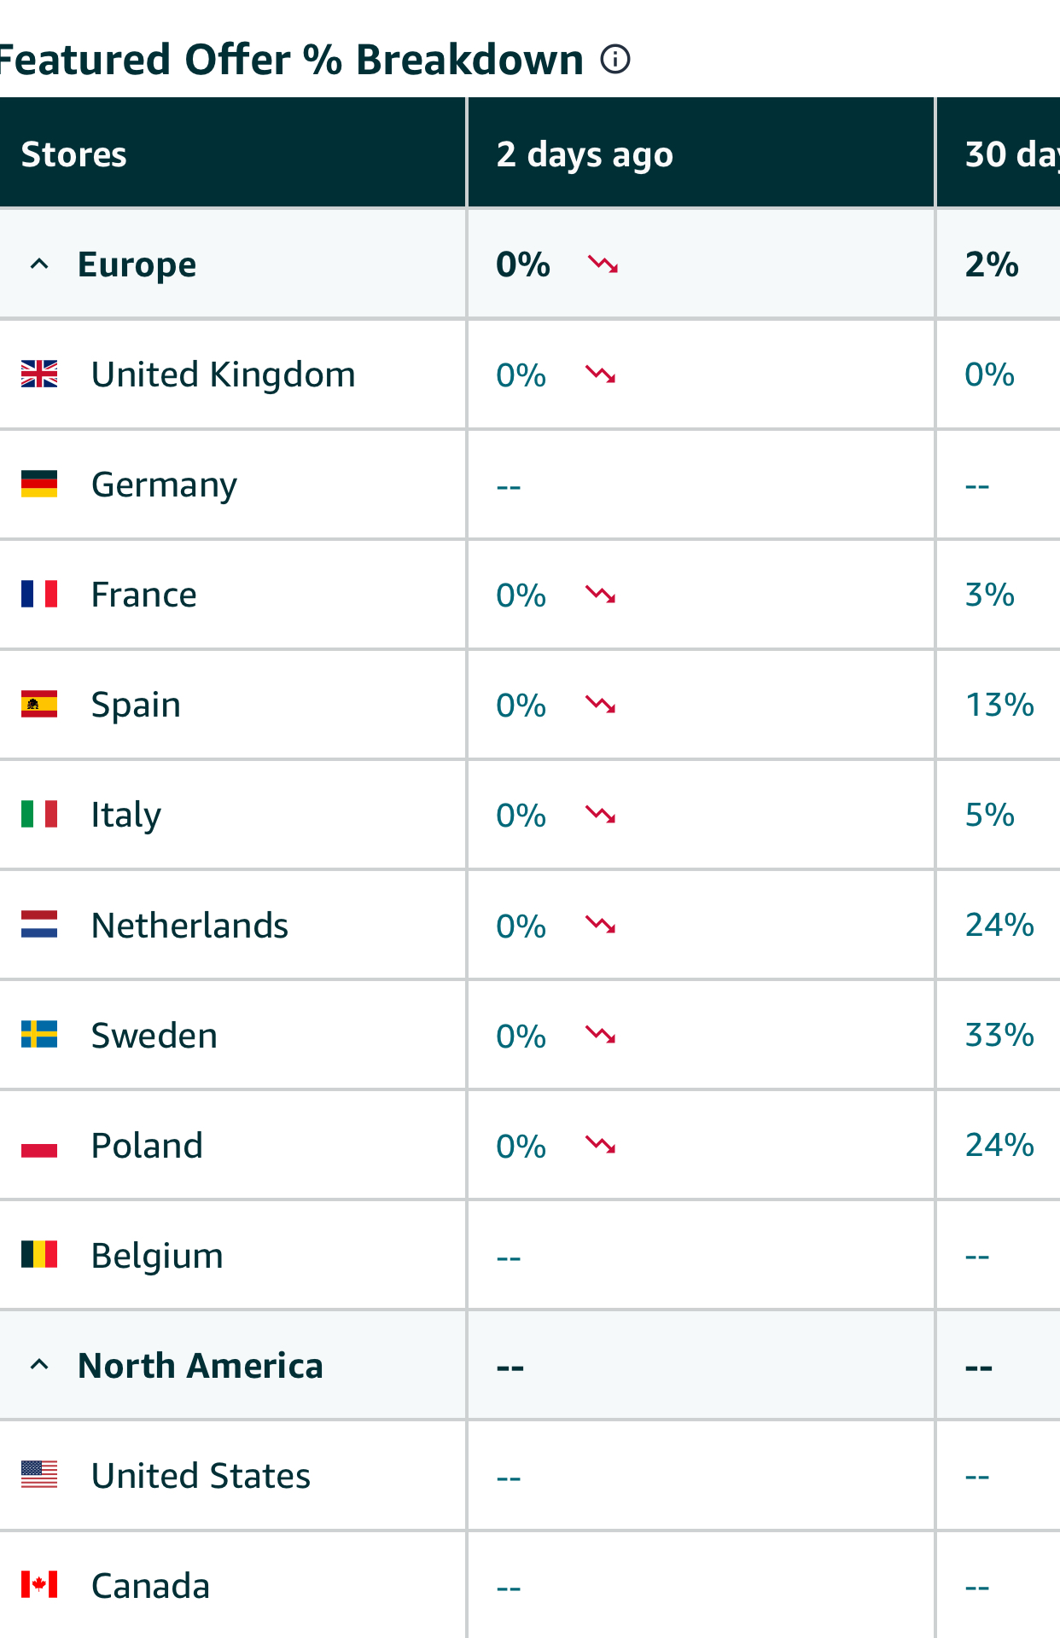Click the downward trend arrow for Poland
The image size is (1060, 1638).
tap(601, 1145)
